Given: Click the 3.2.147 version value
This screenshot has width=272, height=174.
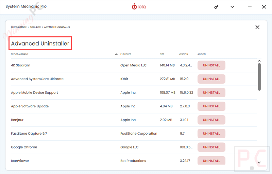Looking at the screenshot, I should 185,161.
